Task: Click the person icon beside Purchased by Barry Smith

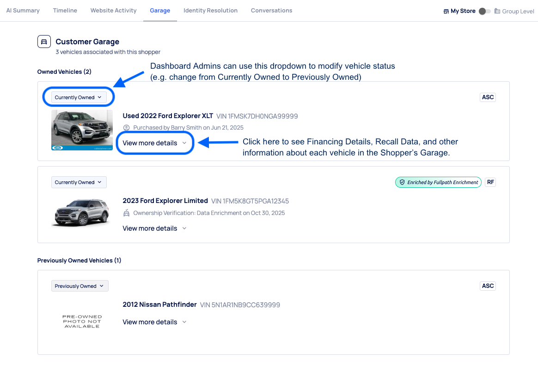Action: click(x=127, y=128)
